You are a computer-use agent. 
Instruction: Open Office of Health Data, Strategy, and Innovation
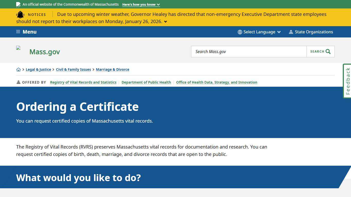tap(217, 82)
